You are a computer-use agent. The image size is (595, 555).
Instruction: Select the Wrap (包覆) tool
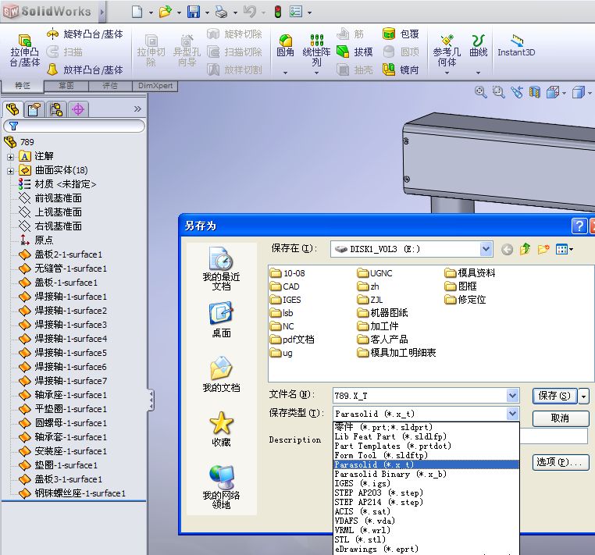pos(401,34)
